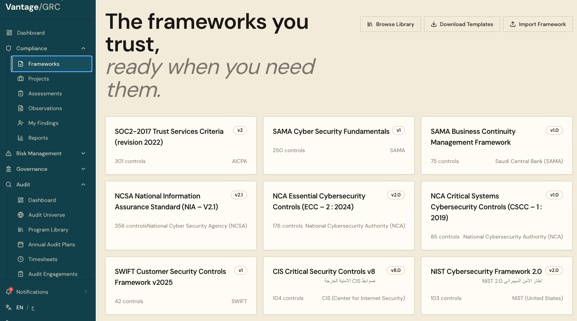Image resolution: width=577 pixels, height=321 pixels.
Task: Click the Import Framework button
Action: [538, 24]
